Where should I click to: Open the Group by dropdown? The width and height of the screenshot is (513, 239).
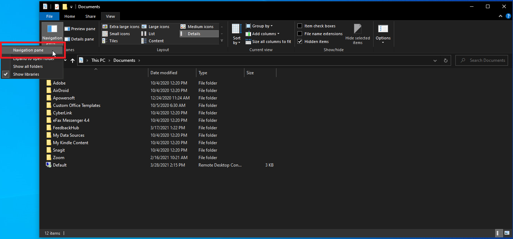(259, 26)
